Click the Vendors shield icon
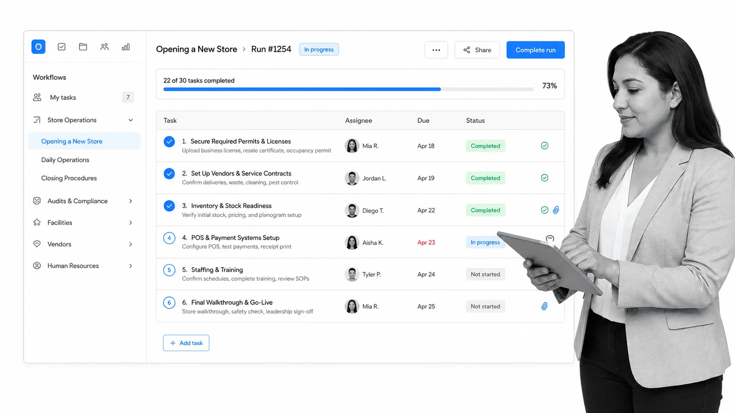 pyautogui.click(x=37, y=244)
